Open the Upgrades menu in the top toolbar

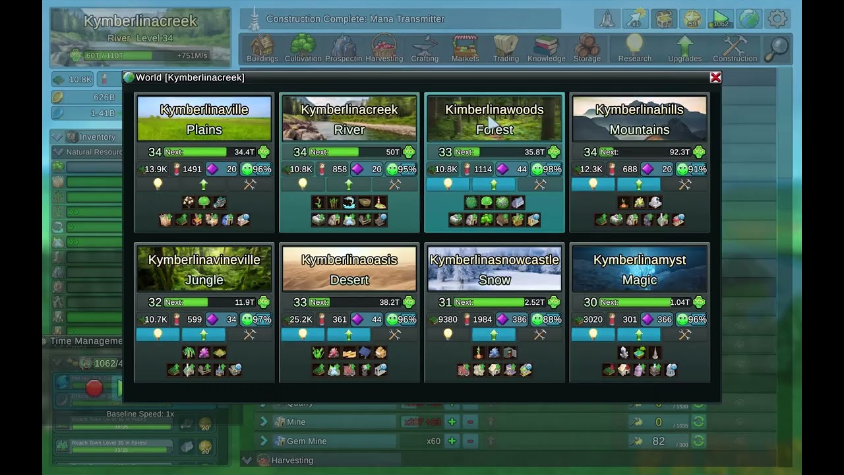tap(684, 48)
